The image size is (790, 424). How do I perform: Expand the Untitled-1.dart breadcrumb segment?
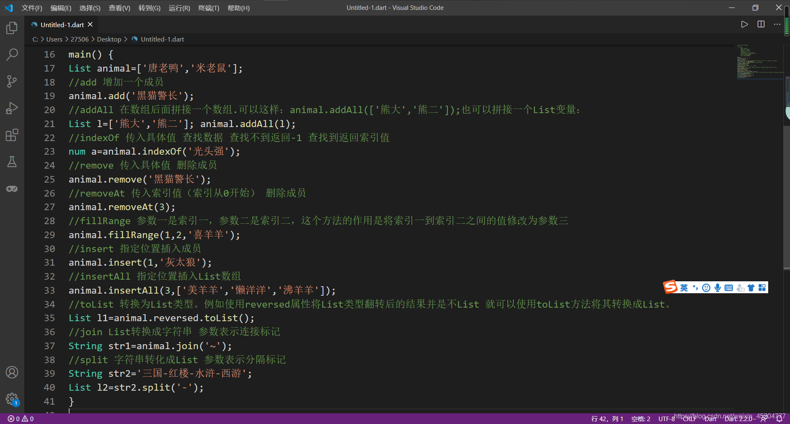(x=158, y=39)
